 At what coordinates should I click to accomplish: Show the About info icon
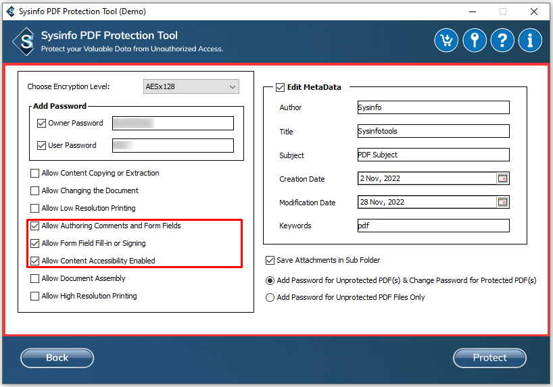tap(530, 40)
